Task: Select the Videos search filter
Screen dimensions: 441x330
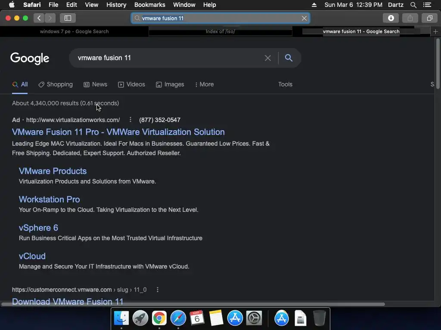Action: click(131, 85)
